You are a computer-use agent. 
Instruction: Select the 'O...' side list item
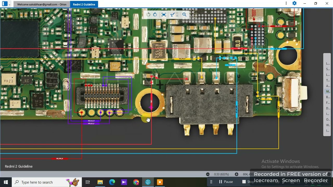328,119
